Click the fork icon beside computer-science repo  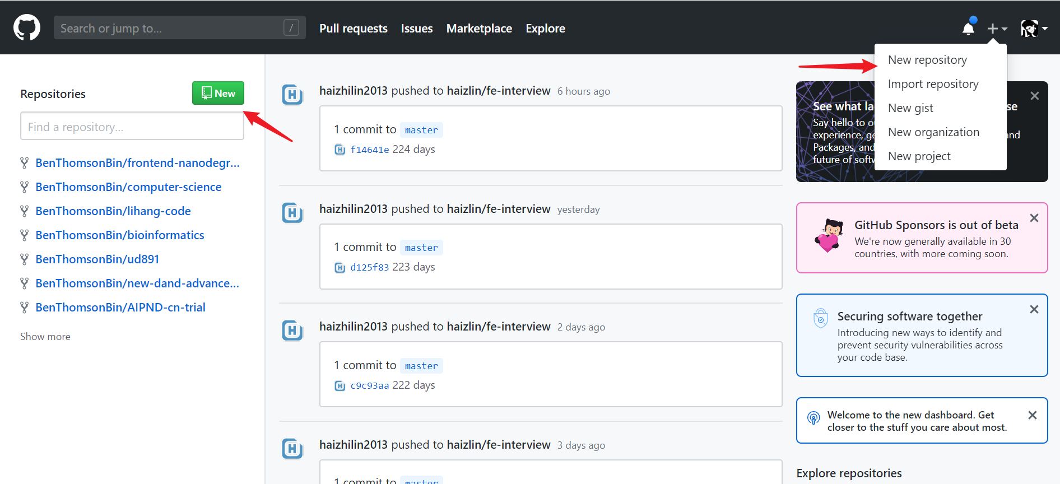coord(24,187)
